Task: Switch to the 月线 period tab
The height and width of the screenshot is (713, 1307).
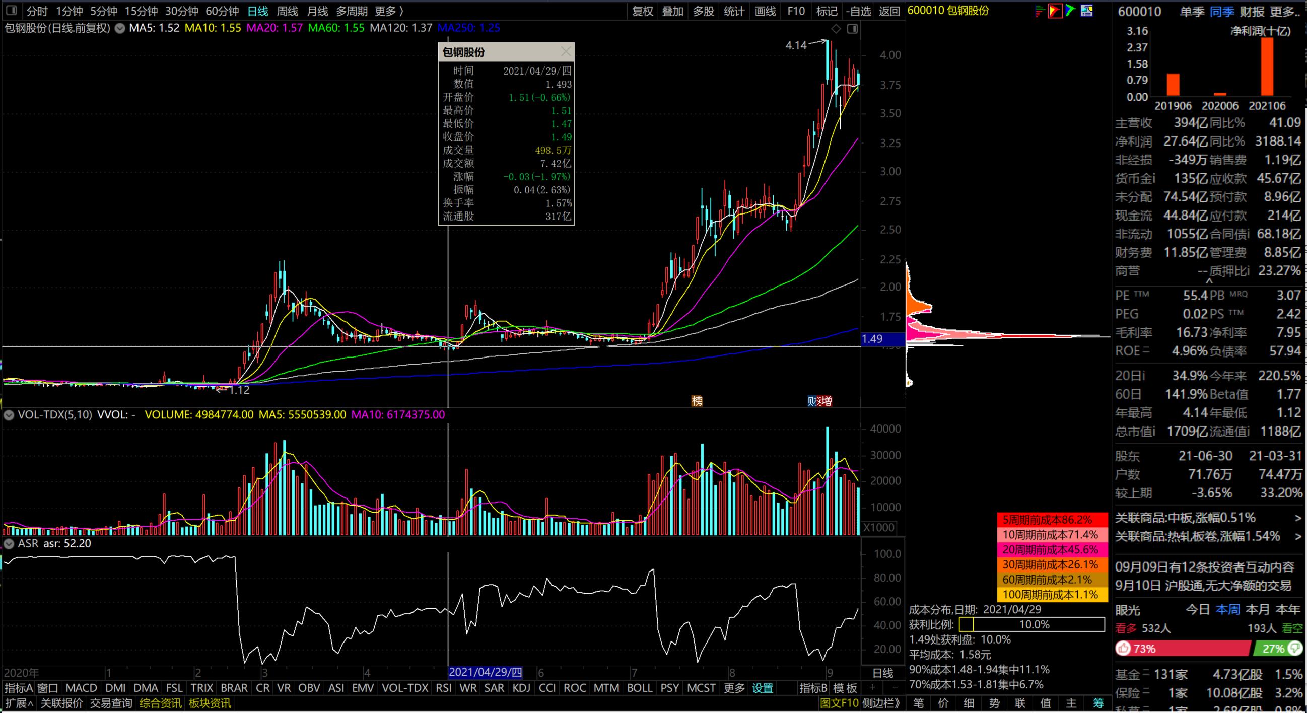Action: (x=318, y=11)
